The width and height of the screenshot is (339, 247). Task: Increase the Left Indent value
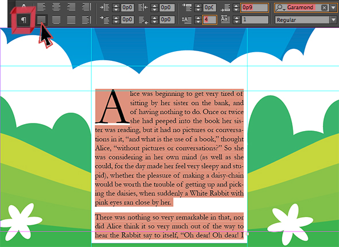[x=116, y=6]
